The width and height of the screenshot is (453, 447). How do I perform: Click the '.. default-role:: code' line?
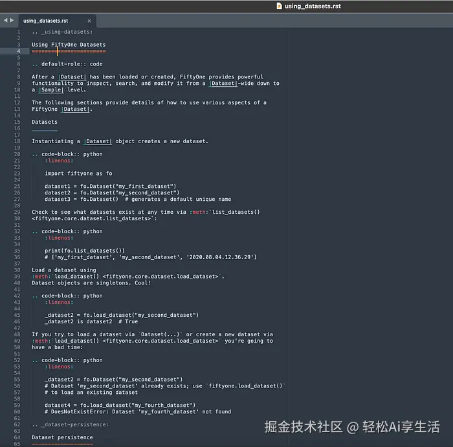(67, 64)
